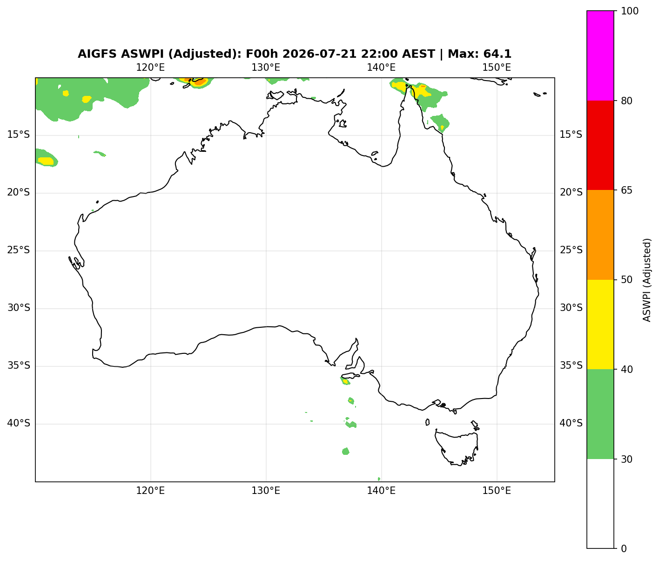Screen dimensions: 659x561
Task: Click the 'ASWPI (Adjusted)' colorbar label
Action: coord(647,280)
